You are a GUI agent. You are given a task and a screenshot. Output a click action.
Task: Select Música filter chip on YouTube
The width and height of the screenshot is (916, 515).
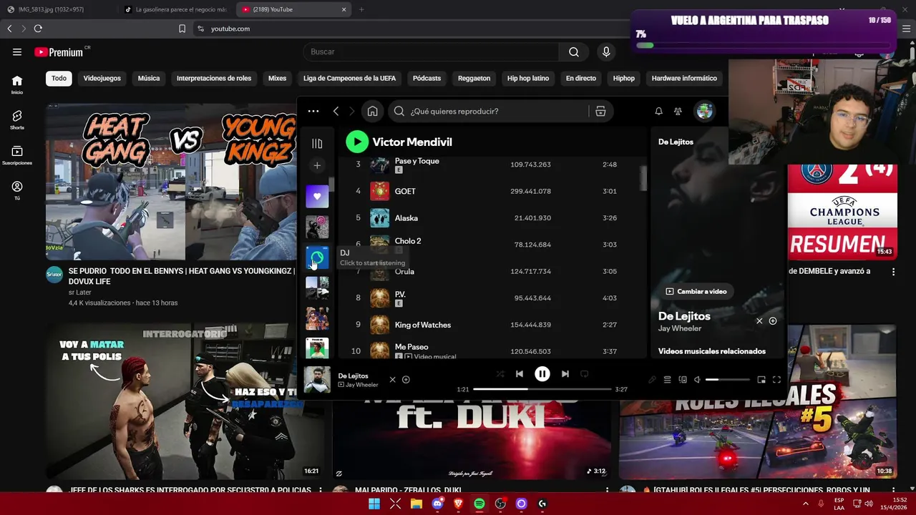click(x=149, y=78)
